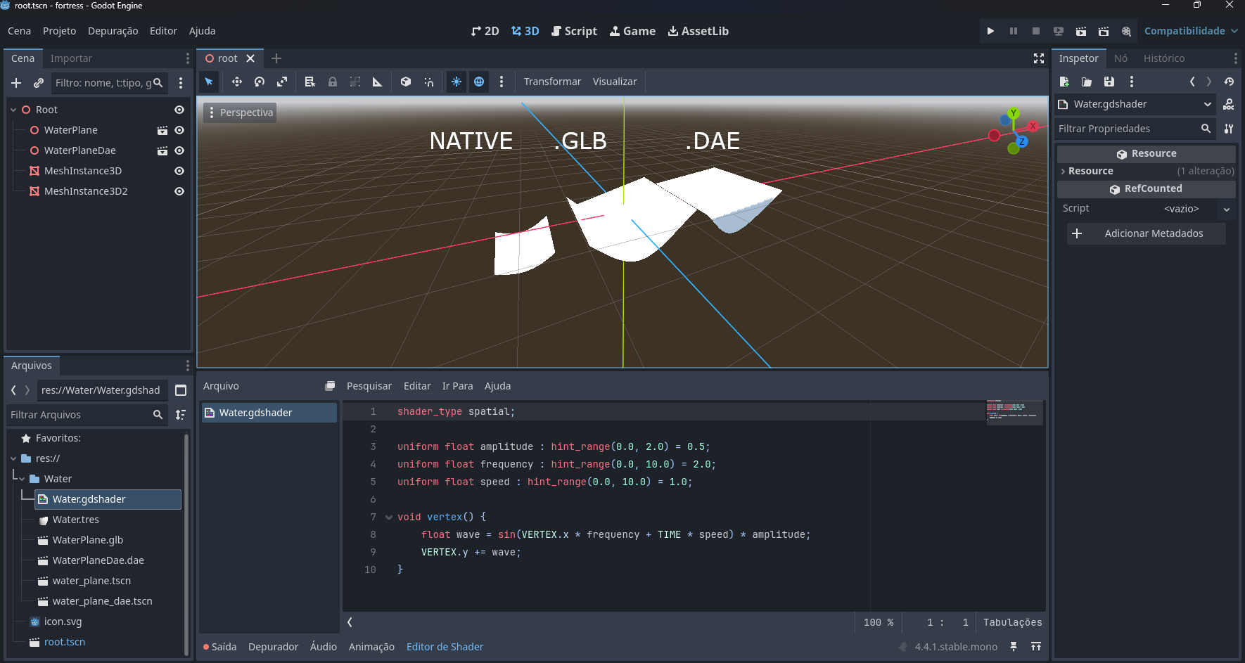
Task: Run the project with play button
Action: click(990, 31)
